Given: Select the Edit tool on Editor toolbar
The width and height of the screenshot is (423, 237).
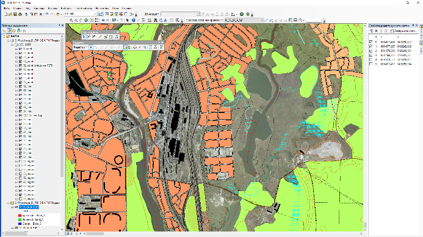Looking at the screenshot, I should click(x=91, y=47).
